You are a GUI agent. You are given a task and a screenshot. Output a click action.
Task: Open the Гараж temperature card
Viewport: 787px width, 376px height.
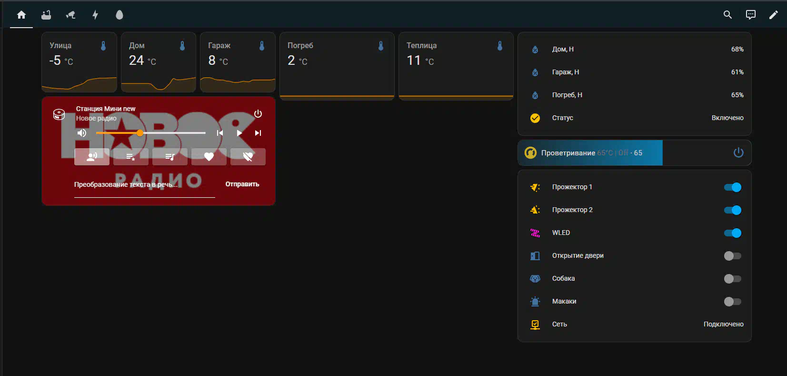(x=238, y=62)
